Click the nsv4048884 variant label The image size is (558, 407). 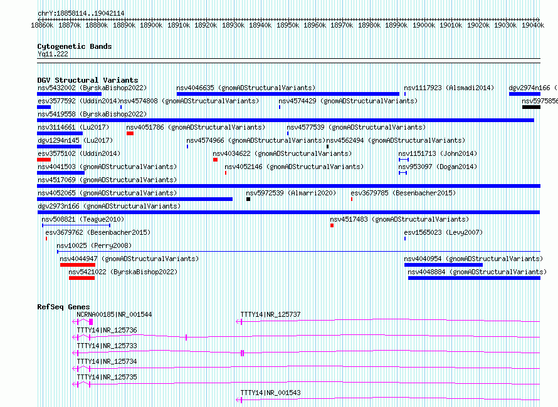coord(477,272)
